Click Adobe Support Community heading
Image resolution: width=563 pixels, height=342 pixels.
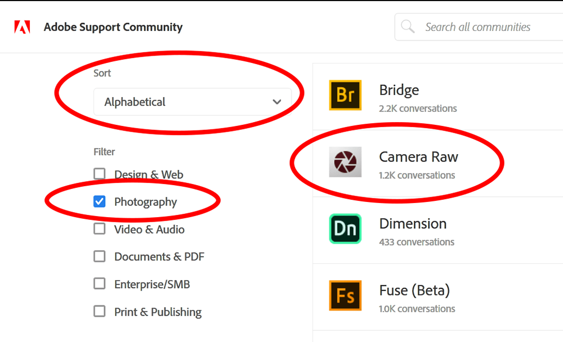(x=113, y=26)
